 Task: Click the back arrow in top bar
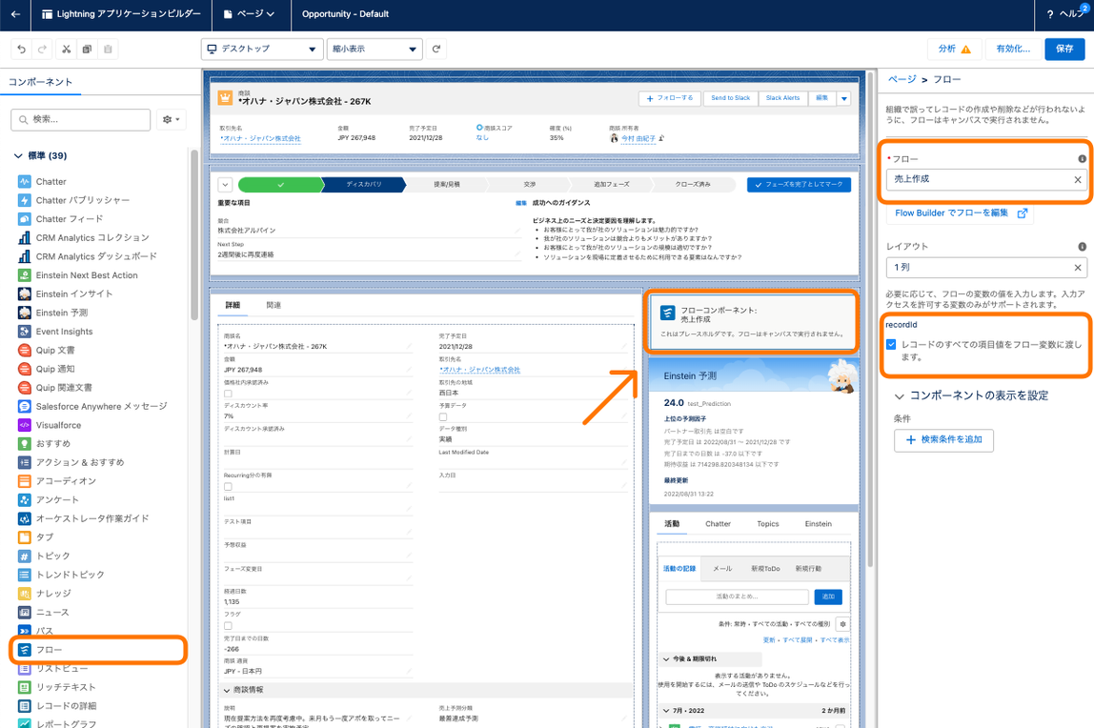[15, 14]
